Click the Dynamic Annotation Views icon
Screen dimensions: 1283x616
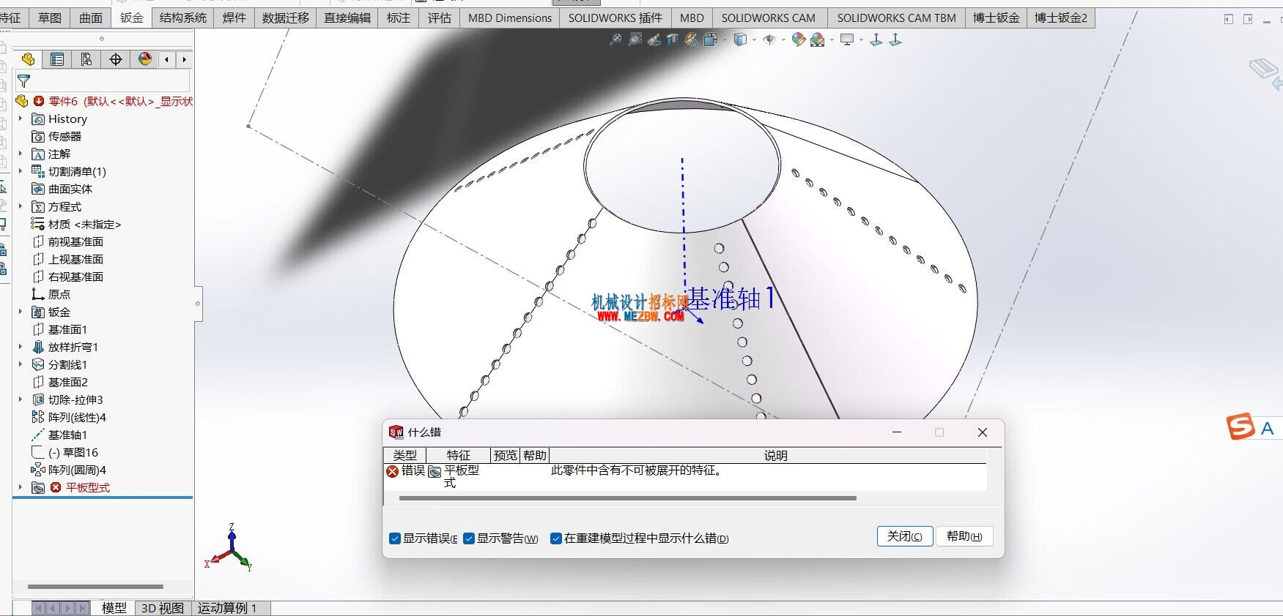point(692,40)
